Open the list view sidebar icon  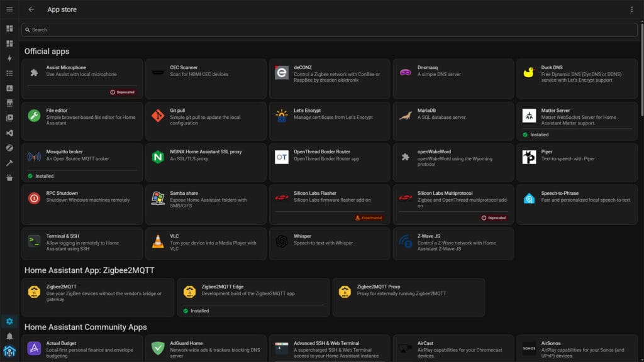pos(9,73)
